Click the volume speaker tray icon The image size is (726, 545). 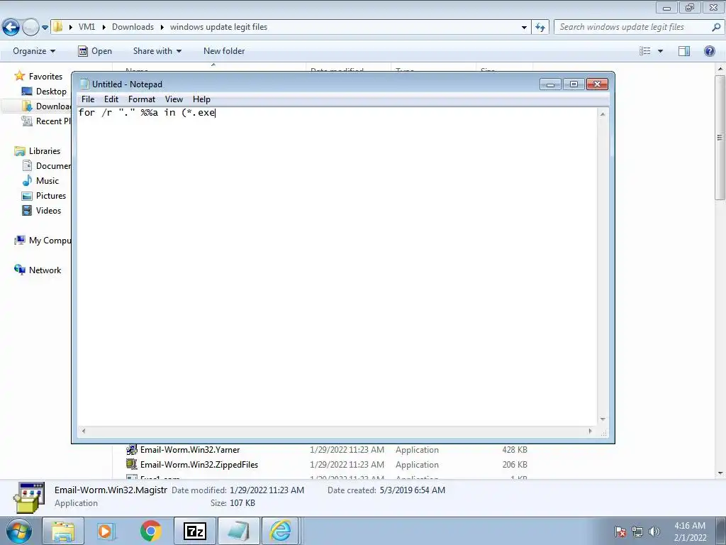coord(654,532)
